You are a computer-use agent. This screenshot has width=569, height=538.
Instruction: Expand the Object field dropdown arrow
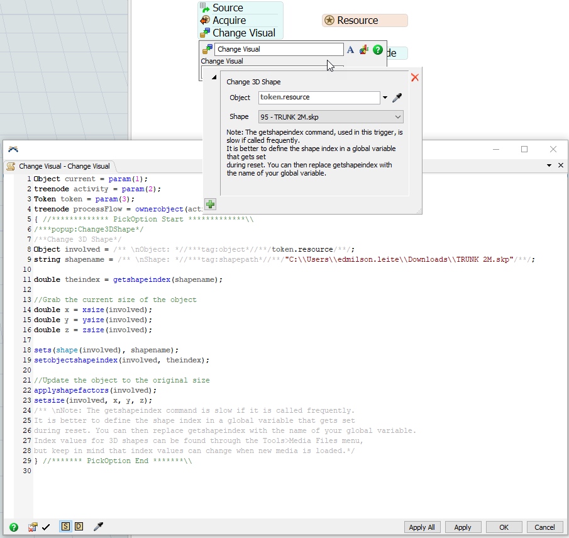coord(385,98)
